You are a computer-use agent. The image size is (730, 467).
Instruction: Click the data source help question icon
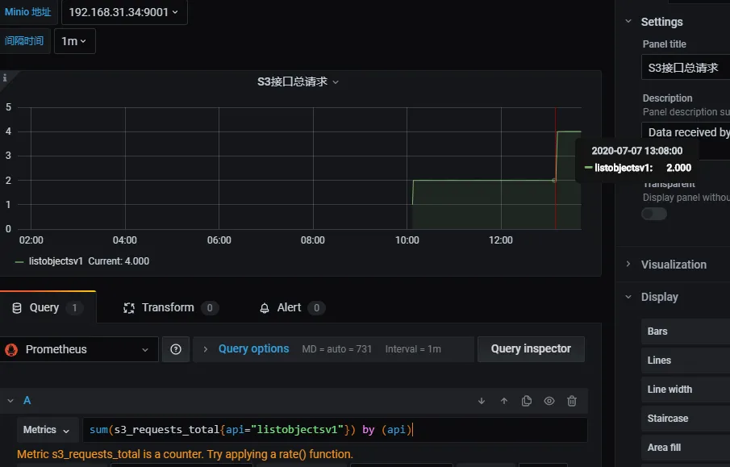coord(176,349)
